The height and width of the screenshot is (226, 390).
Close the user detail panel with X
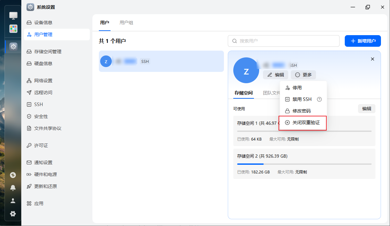coord(372,59)
